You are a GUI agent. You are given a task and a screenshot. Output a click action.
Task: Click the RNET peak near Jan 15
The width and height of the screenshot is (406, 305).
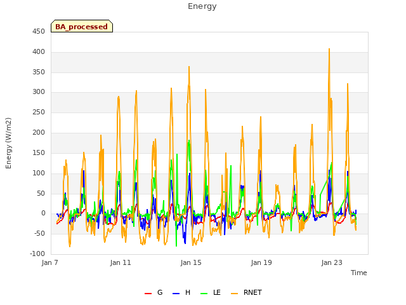[x=189, y=67]
